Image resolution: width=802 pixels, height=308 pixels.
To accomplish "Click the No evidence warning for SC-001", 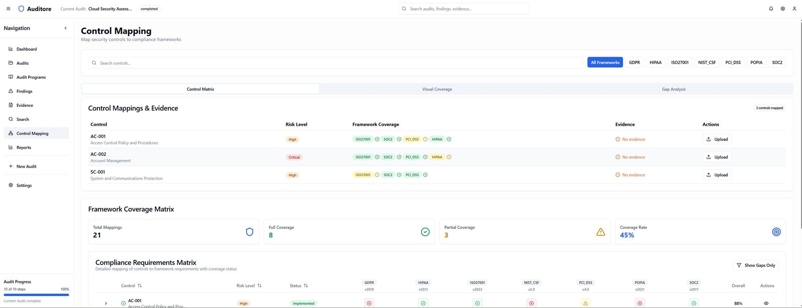I will 630,175.
